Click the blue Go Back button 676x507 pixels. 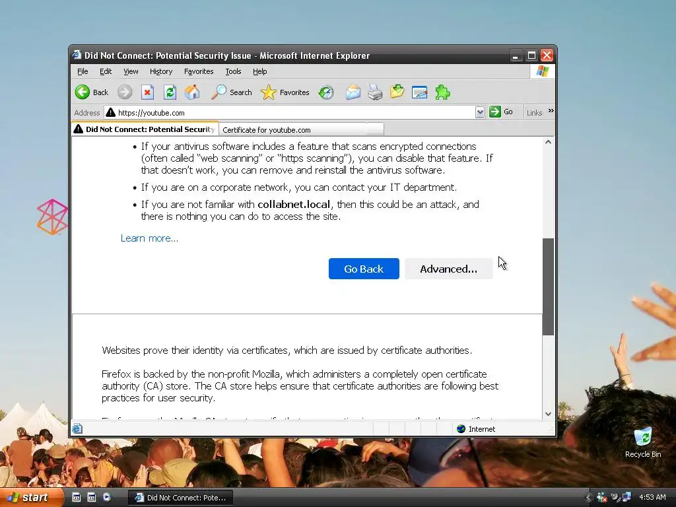click(364, 269)
